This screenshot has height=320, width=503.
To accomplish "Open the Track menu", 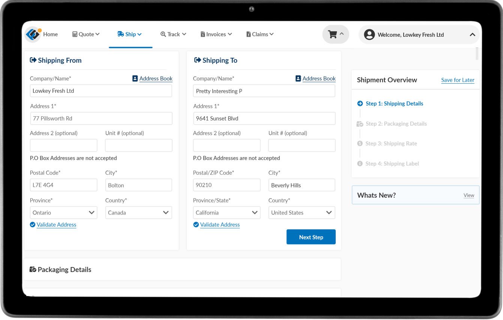I will click(173, 34).
